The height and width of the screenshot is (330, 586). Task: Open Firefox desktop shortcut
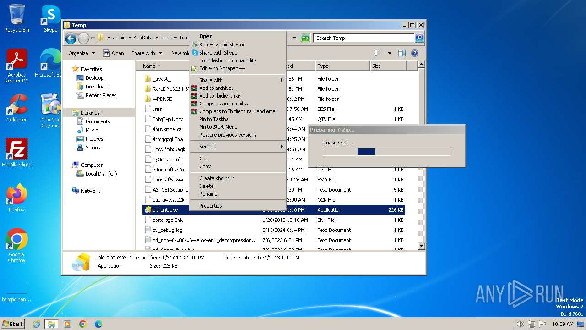(x=16, y=198)
